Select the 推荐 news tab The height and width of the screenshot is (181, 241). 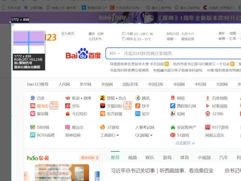(x=115, y=158)
